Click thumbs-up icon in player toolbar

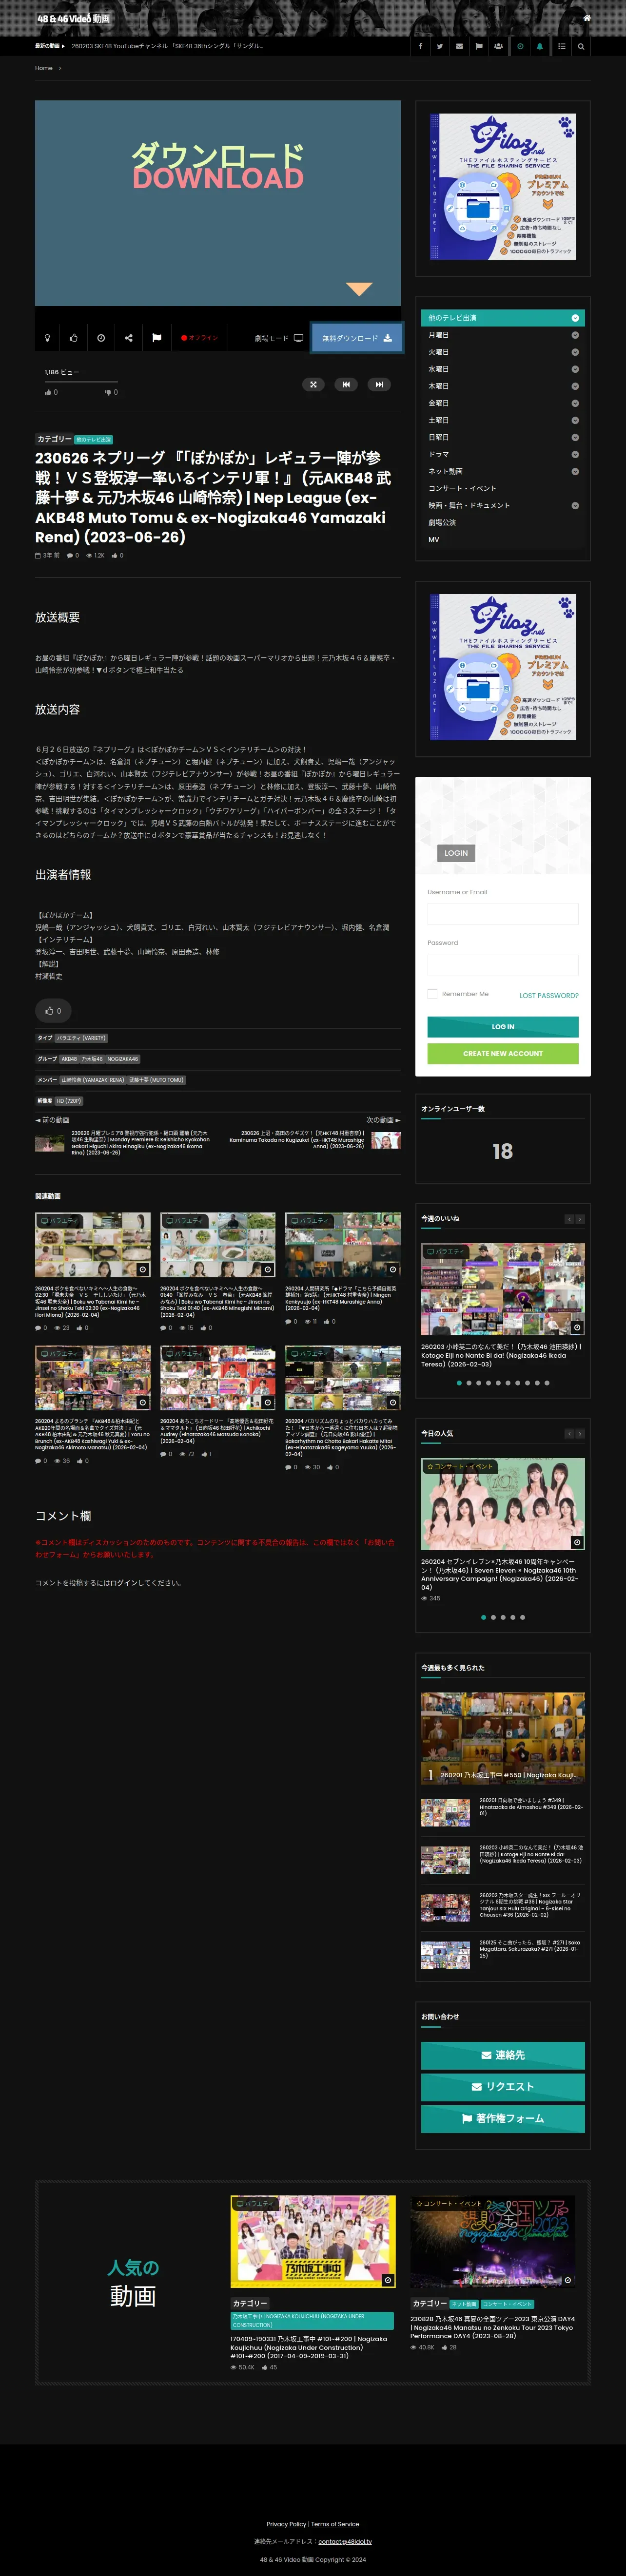tap(73, 338)
